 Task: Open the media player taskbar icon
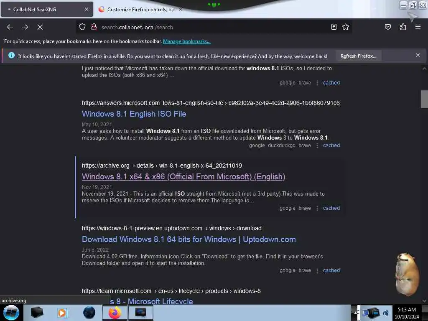[62, 313]
